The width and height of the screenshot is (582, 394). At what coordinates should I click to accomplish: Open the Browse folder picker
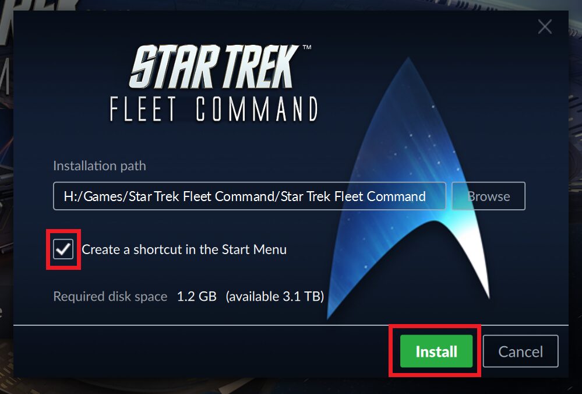[488, 196]
